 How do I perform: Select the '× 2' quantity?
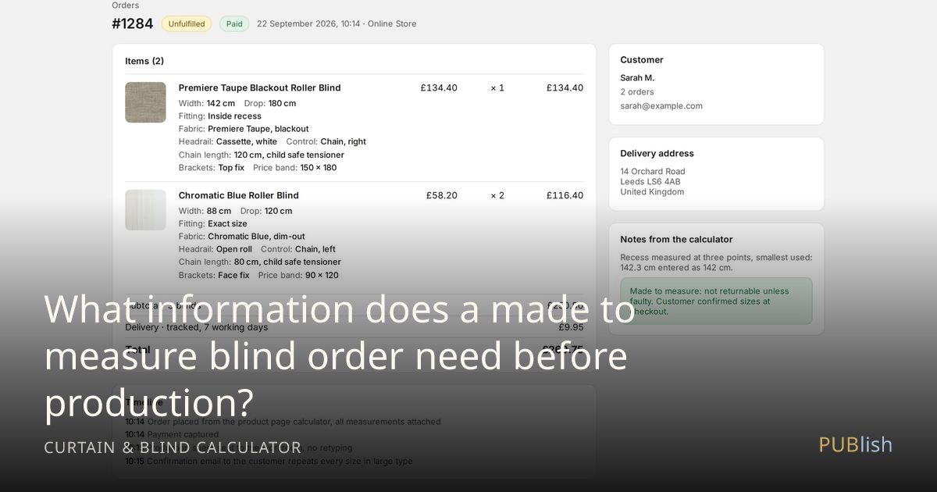click(497, 195)
